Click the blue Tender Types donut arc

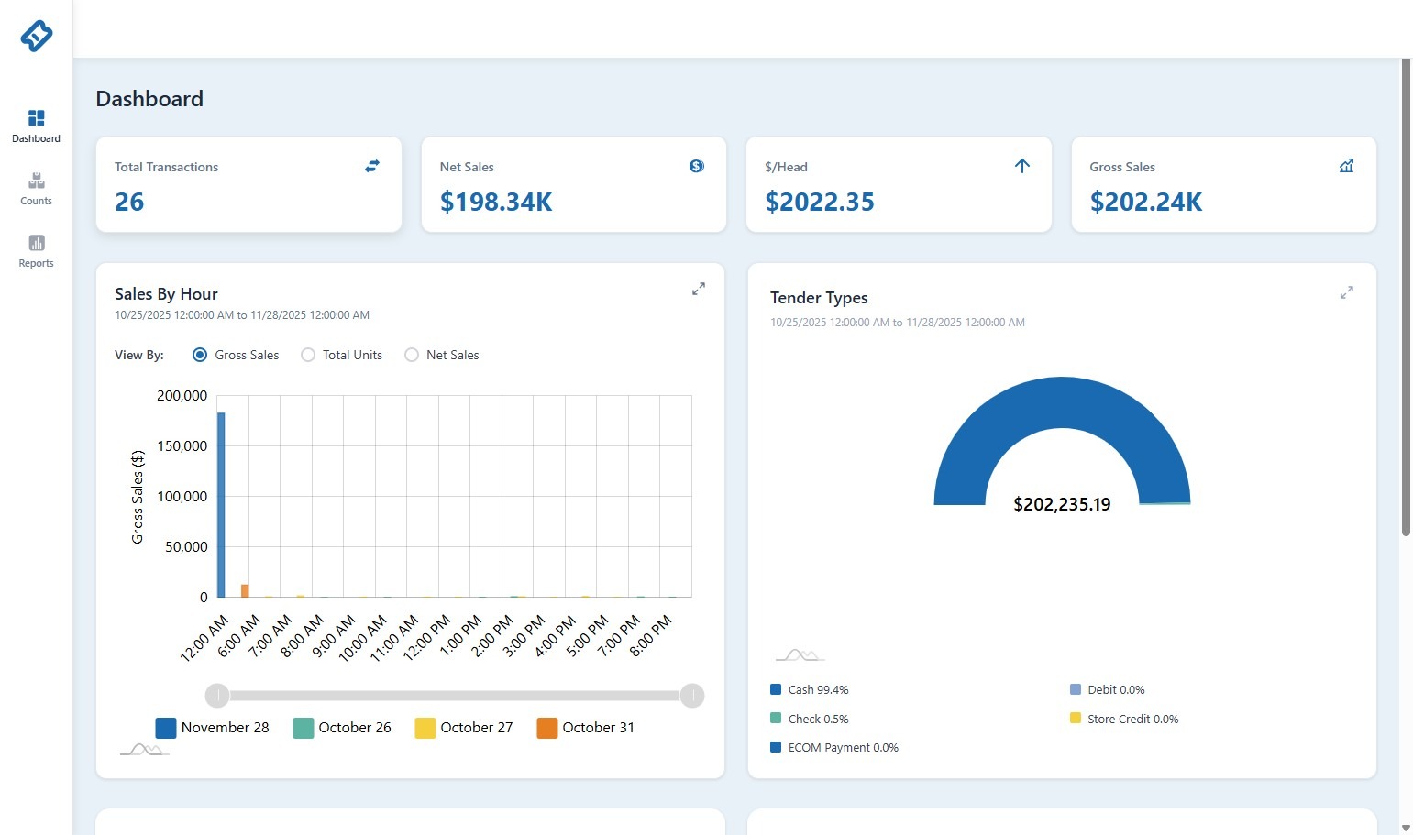point(1062,401)
